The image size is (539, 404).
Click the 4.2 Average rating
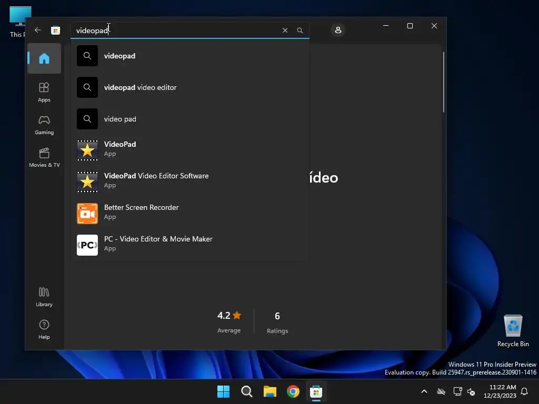[229, 322]
